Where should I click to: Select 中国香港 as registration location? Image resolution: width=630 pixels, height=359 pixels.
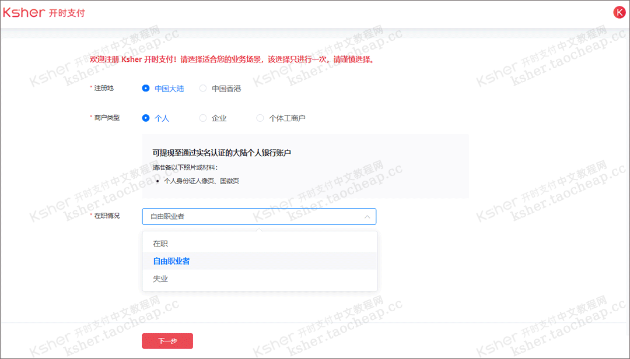pos(220,89)
